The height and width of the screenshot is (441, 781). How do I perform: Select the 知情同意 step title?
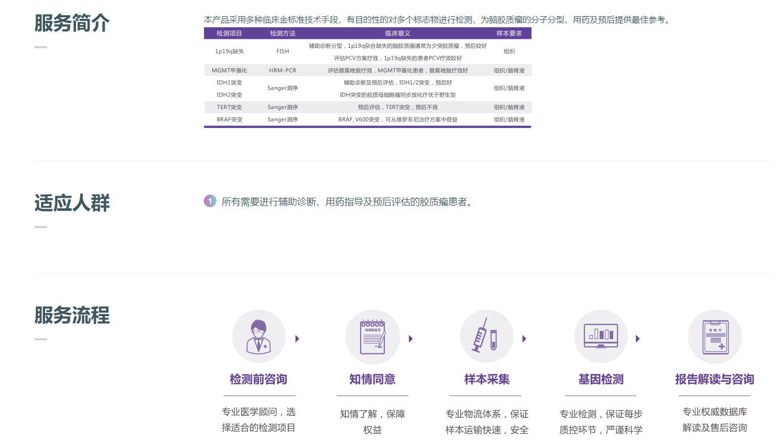tap(373, 379)
